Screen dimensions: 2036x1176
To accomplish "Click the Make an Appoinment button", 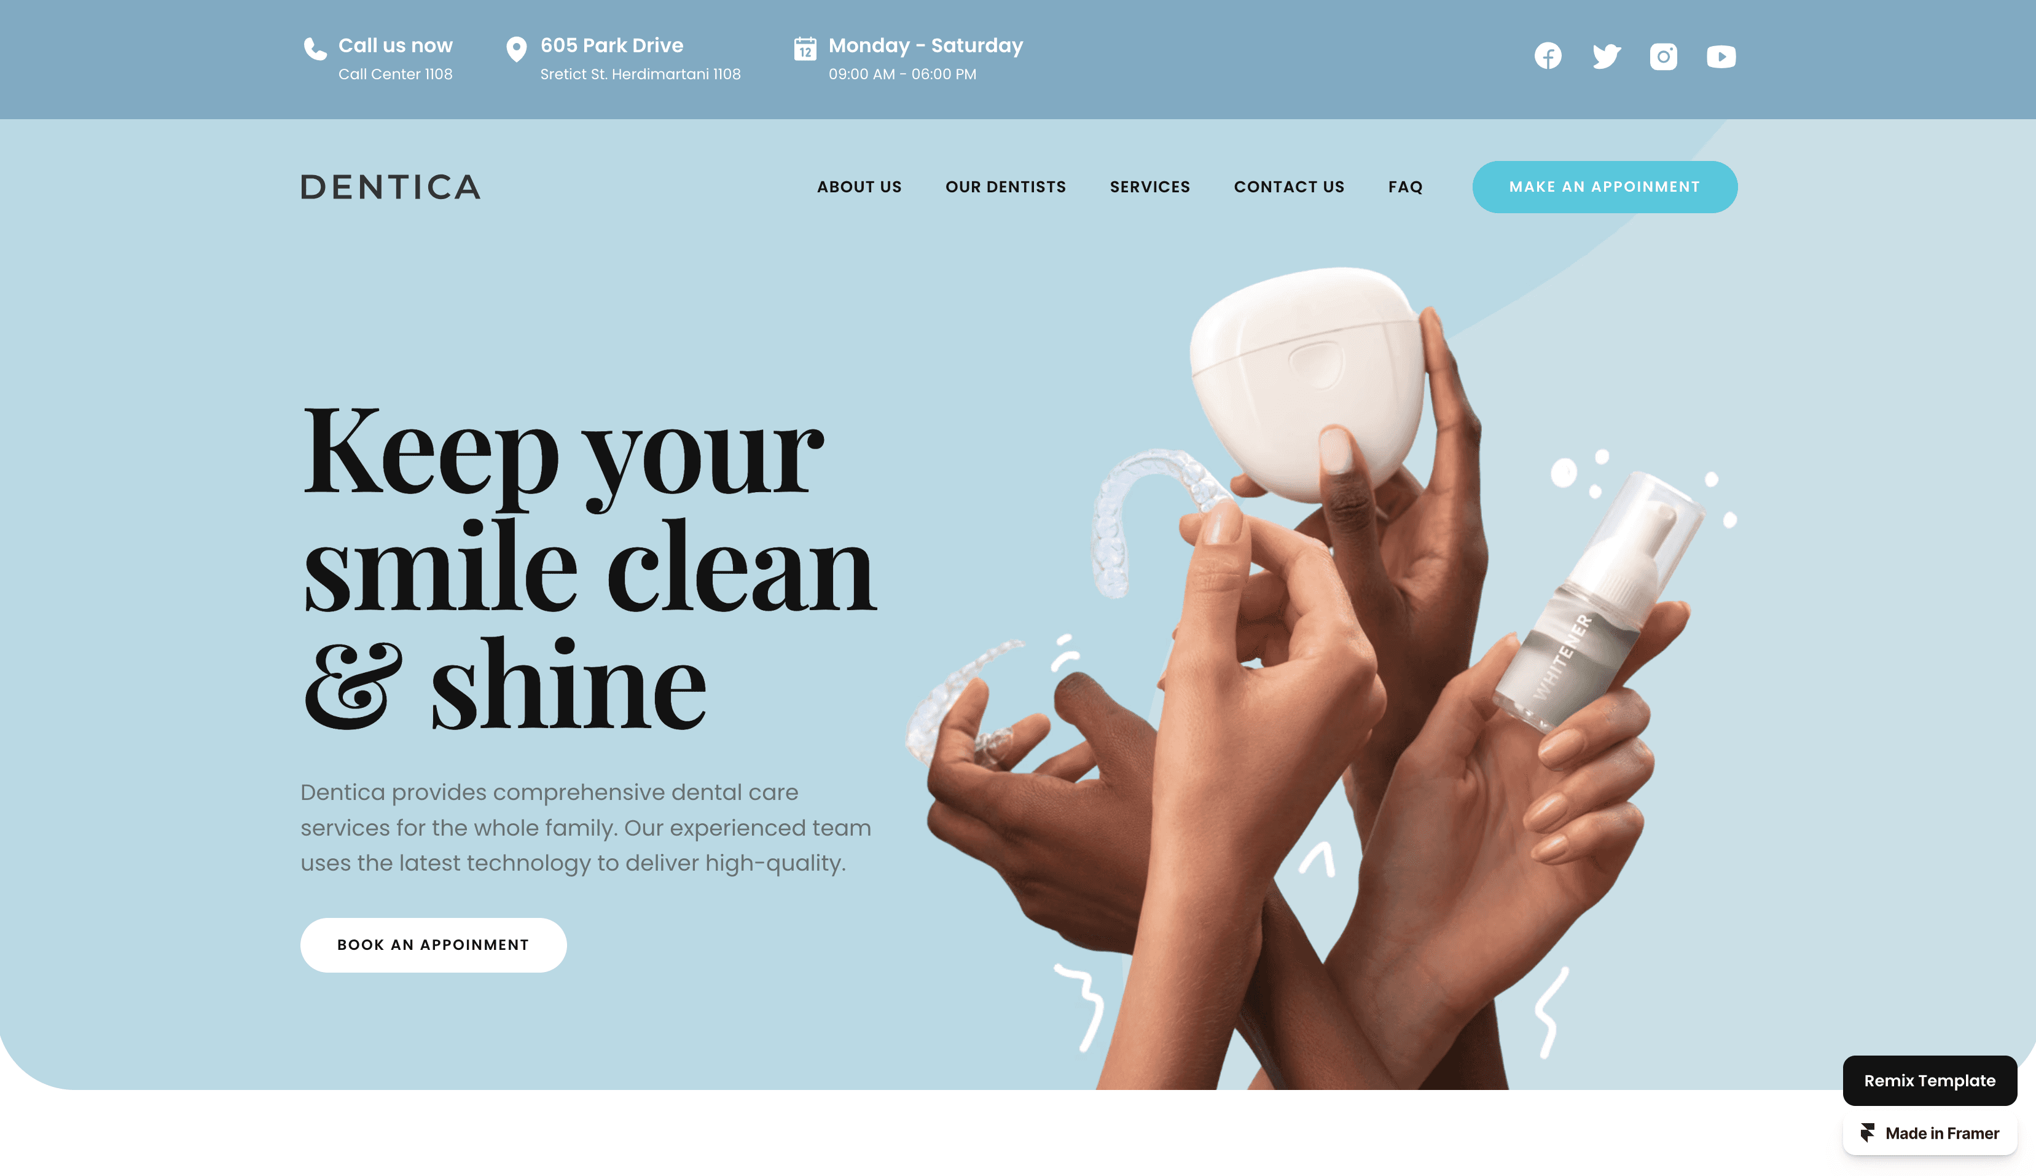I will pyautogui.click(x=1604, y=187).
